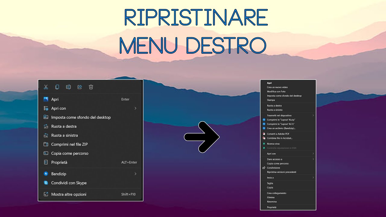Screen dimensions: 386x217
Task: Choose Stampa in the classic menu
Action: tap(271, 100)
